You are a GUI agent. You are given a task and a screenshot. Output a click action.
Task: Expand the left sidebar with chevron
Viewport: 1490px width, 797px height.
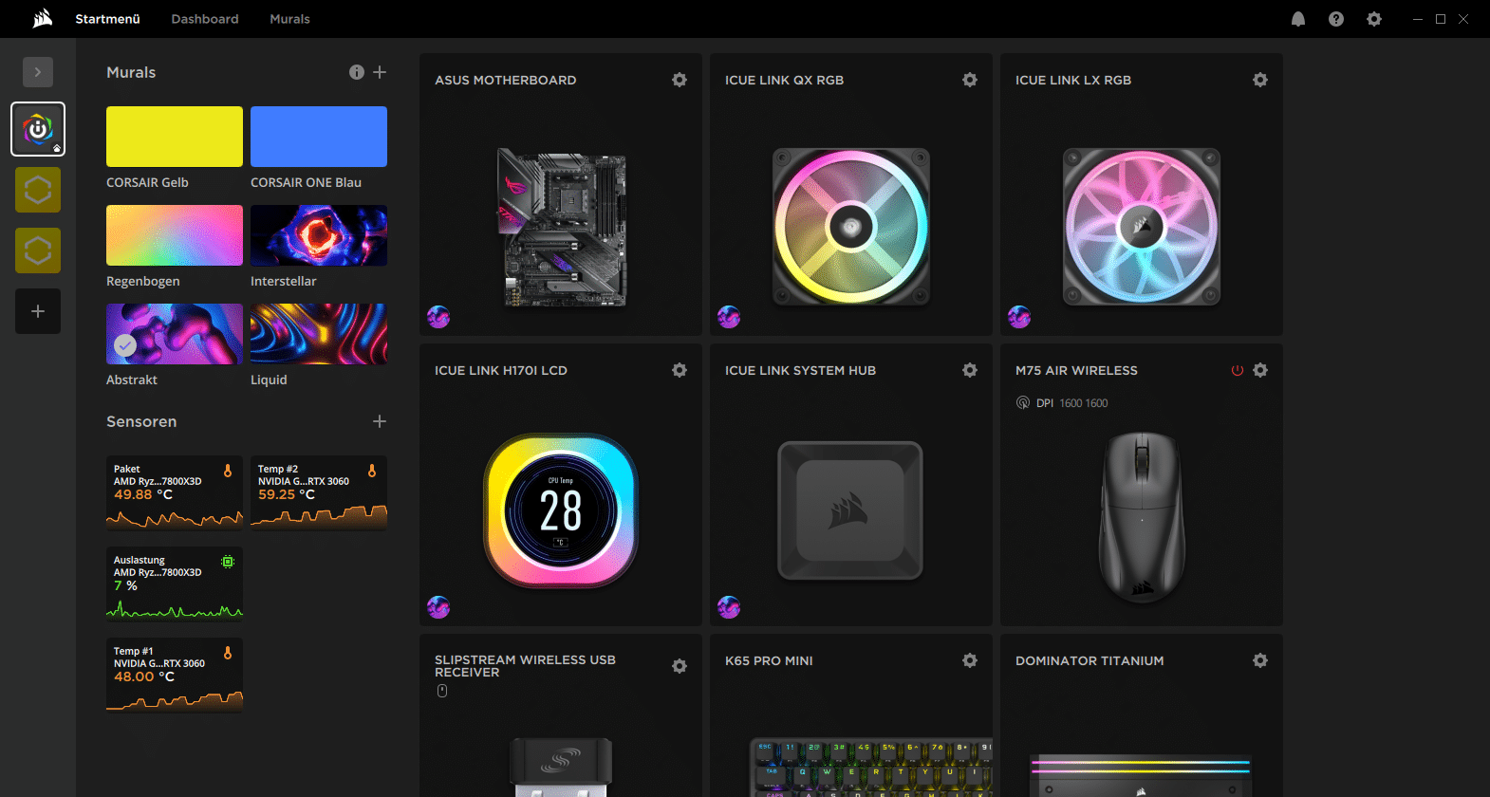pyautogui.click(x=38, y=72)
